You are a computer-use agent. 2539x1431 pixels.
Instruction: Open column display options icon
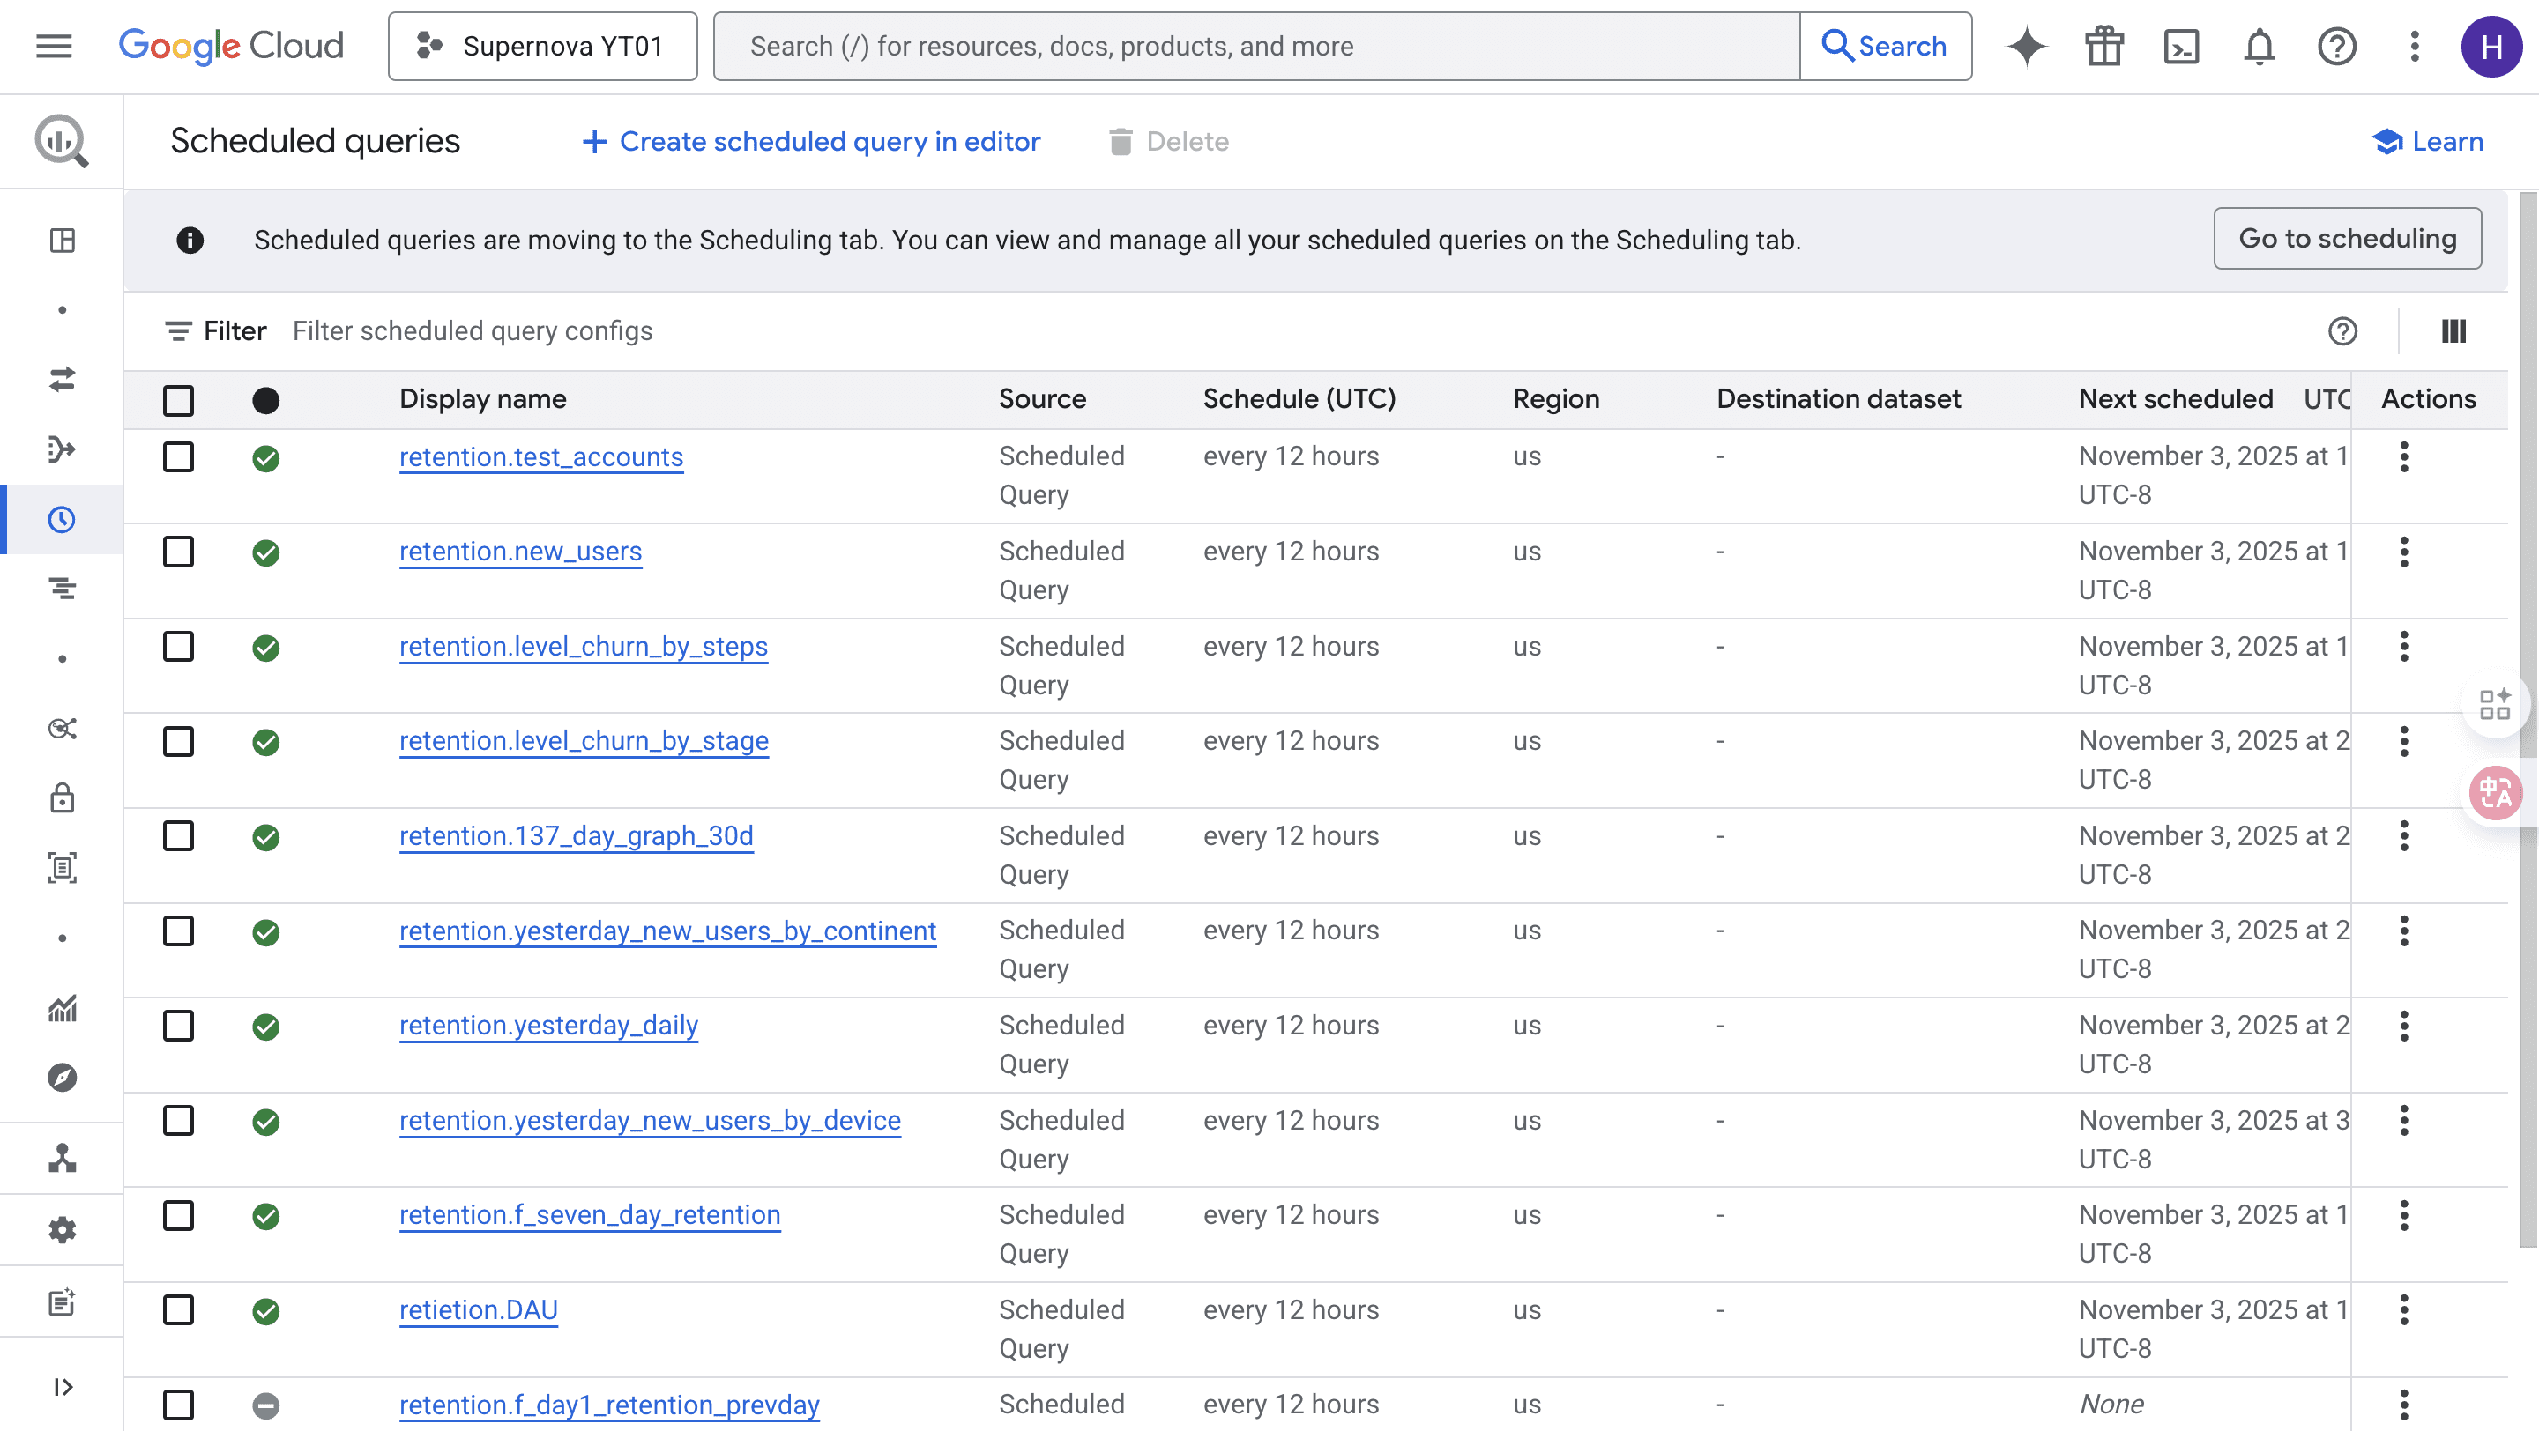2453,331
